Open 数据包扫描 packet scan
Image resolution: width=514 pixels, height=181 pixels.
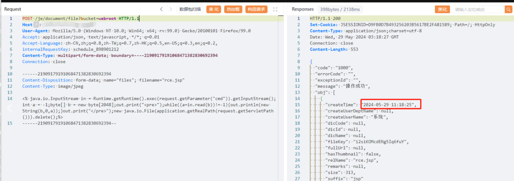click(x=190, y=9)
